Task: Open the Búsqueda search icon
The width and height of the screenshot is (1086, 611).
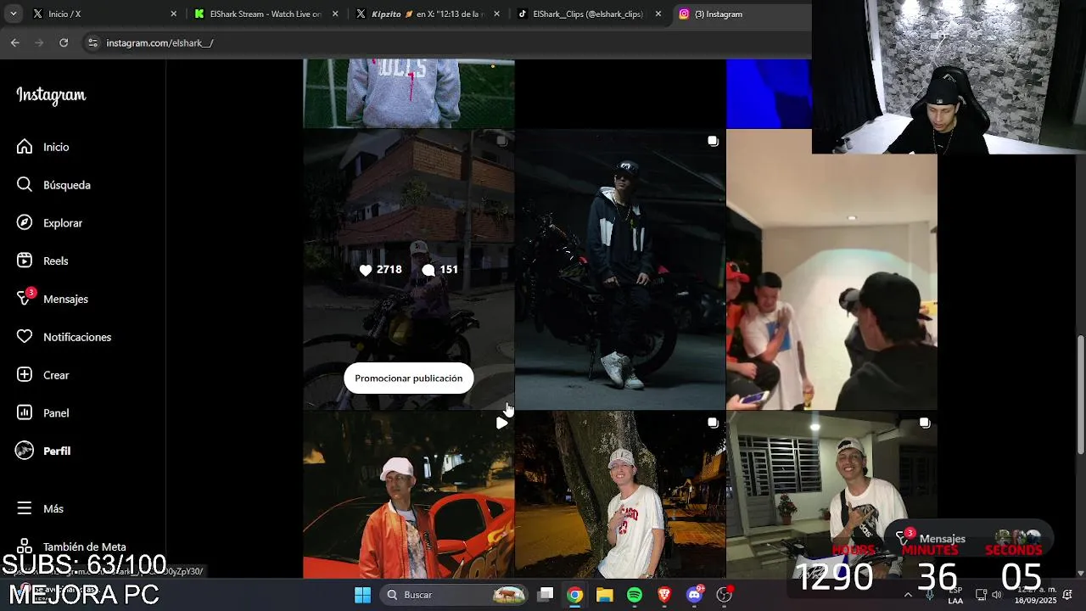Action: [x=25, y=185]
